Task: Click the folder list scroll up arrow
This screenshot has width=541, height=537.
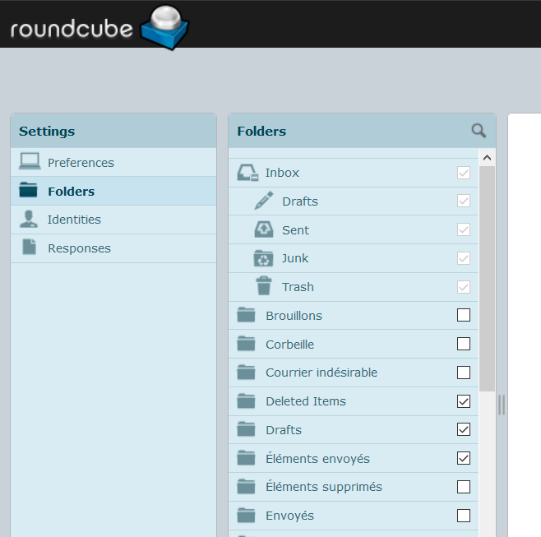Action: (487, 158)
